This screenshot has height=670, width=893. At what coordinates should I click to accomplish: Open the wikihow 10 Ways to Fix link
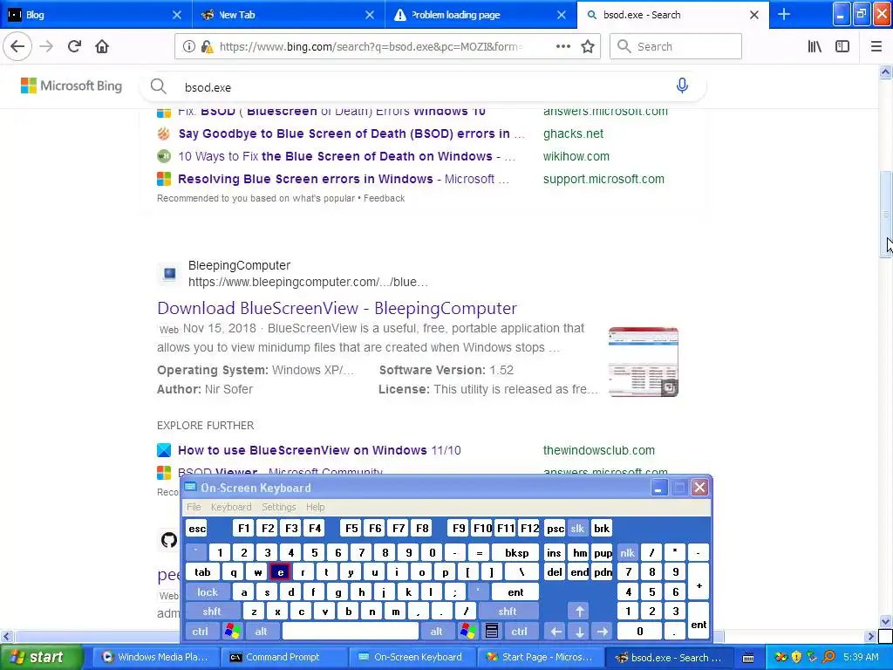coord(346,156)
